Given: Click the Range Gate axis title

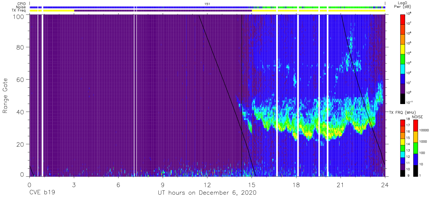Looking at the screenshot, I should (5, 96).
